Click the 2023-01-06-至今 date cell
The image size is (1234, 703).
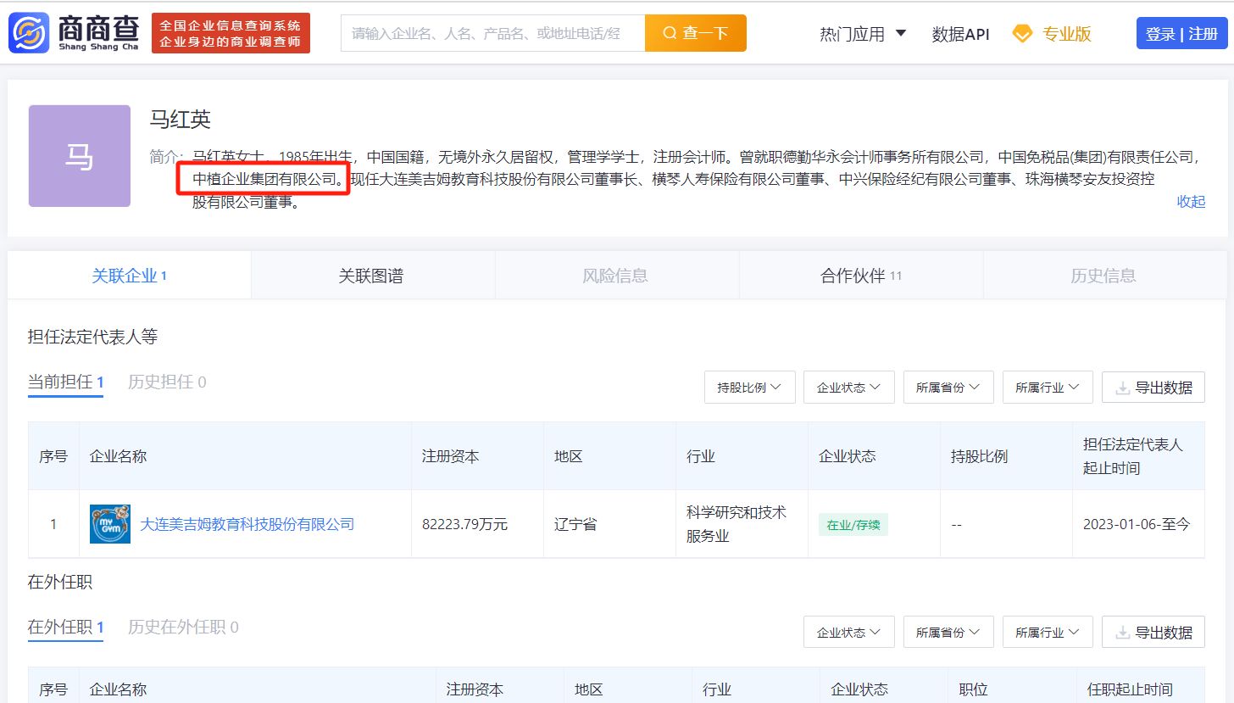(1137, 524)
